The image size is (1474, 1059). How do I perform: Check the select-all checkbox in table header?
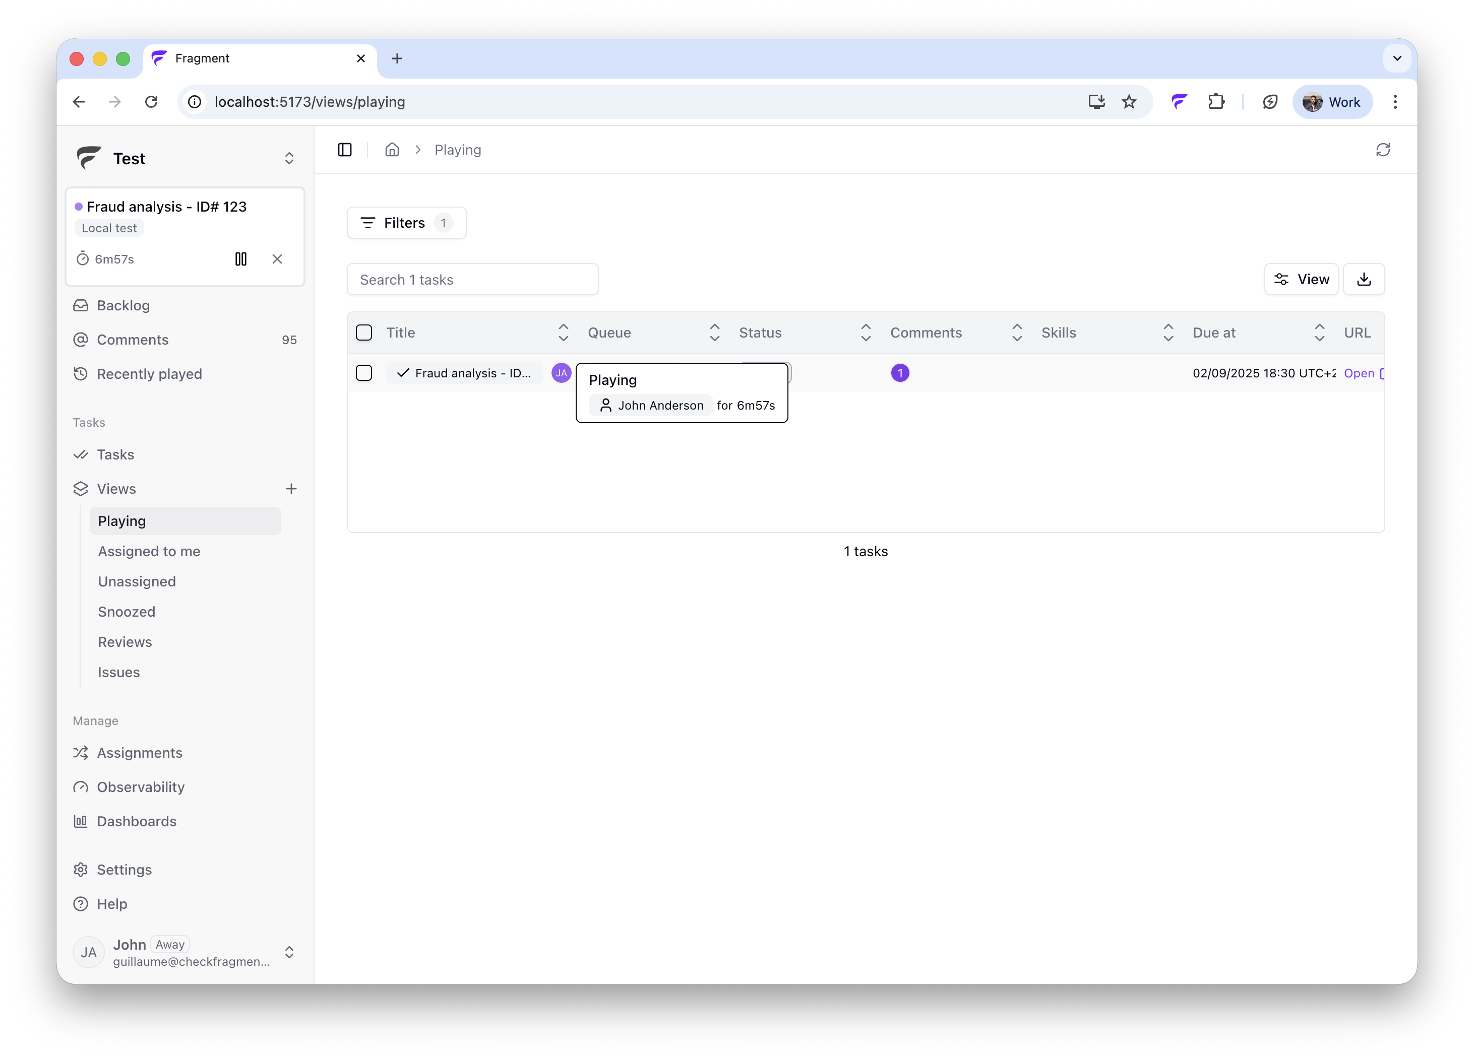click(x=364, y=333)
